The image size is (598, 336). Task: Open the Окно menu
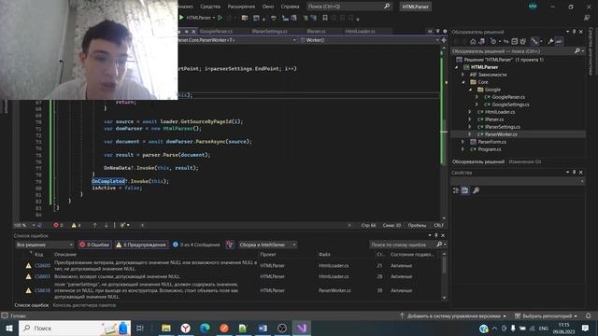(268, 7)
